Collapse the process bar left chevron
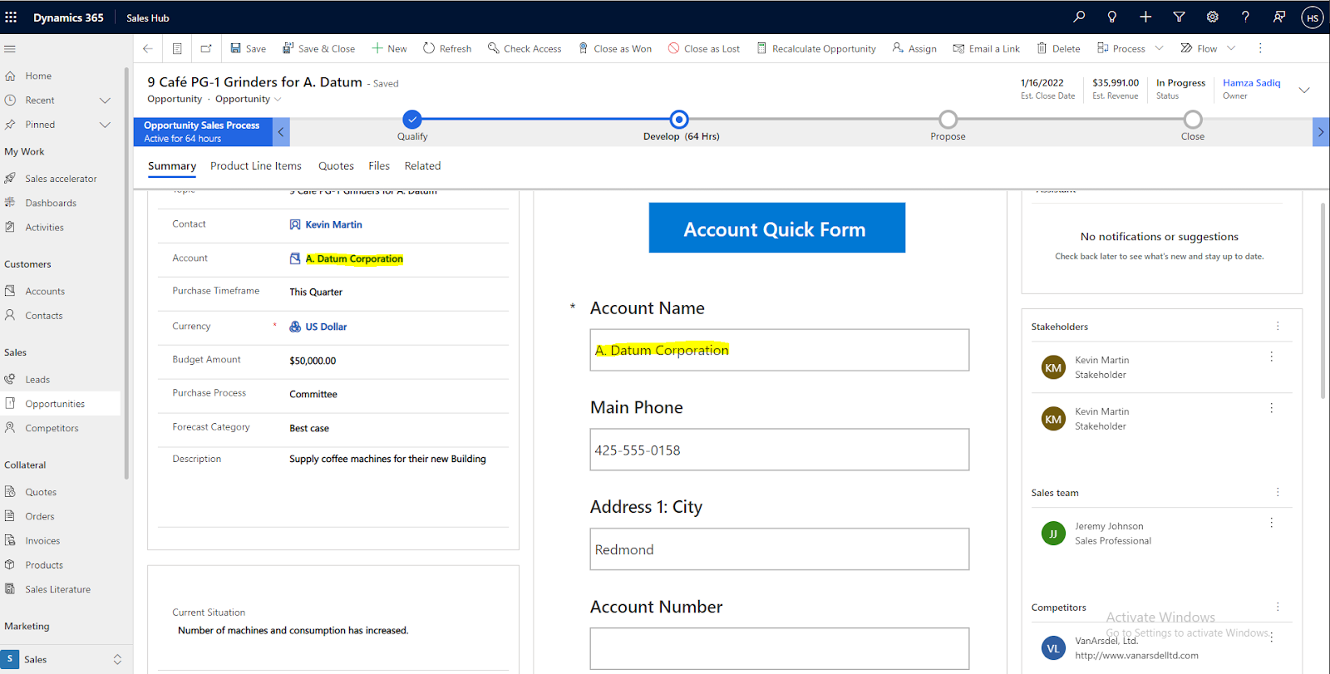 281,132
